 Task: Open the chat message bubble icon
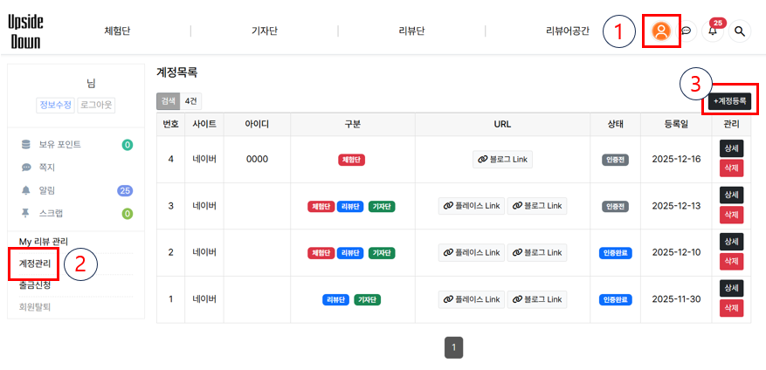point(687,31)
